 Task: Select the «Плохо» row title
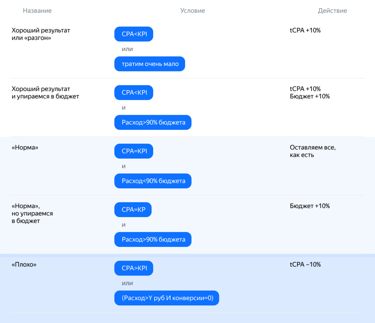coord(24,265)
